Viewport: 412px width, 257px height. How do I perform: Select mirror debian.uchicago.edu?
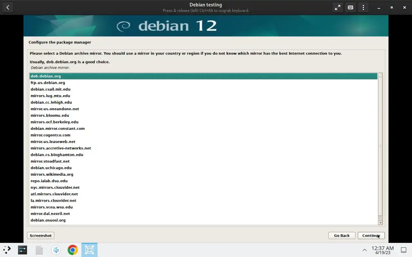coord(203,168)
